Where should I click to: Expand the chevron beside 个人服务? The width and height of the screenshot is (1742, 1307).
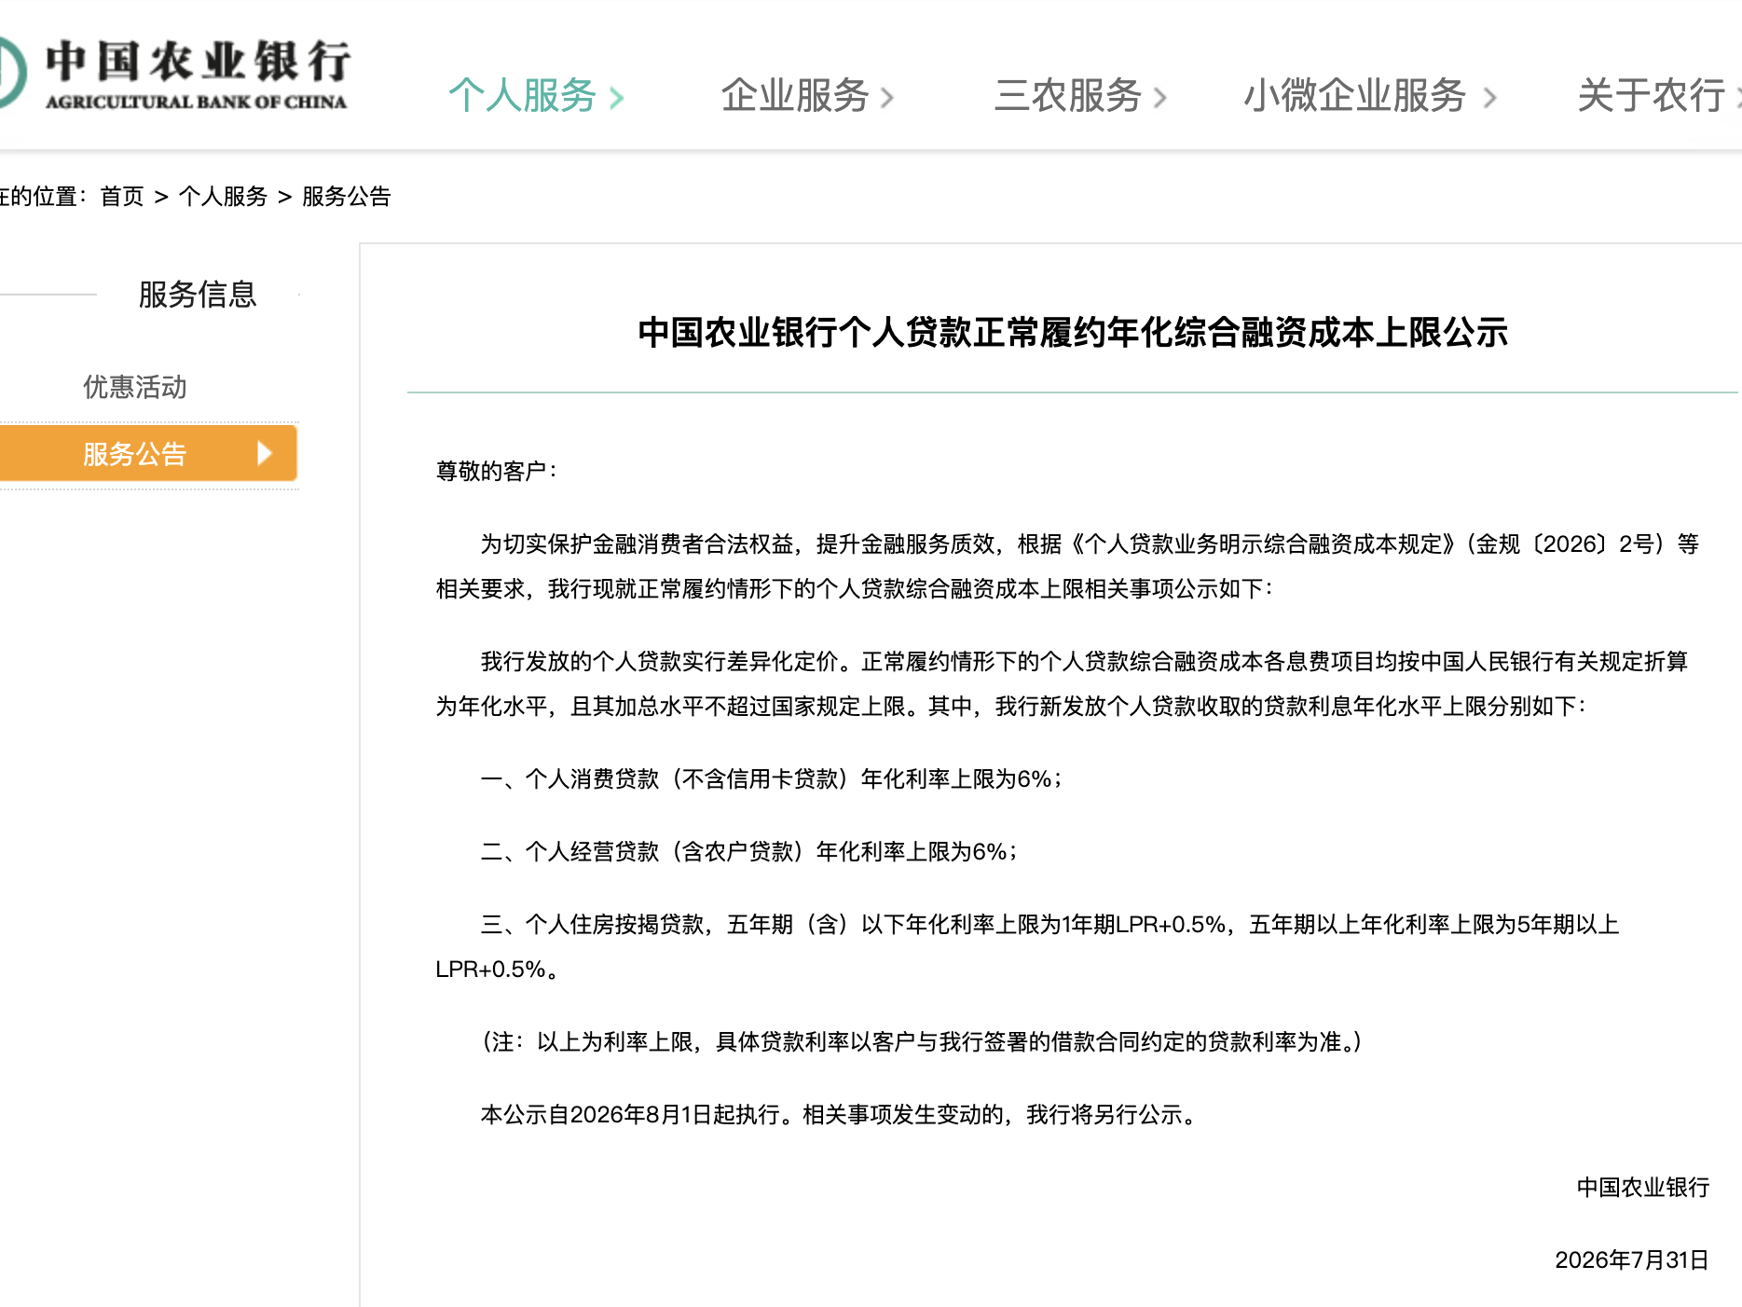tap(616, 97)
